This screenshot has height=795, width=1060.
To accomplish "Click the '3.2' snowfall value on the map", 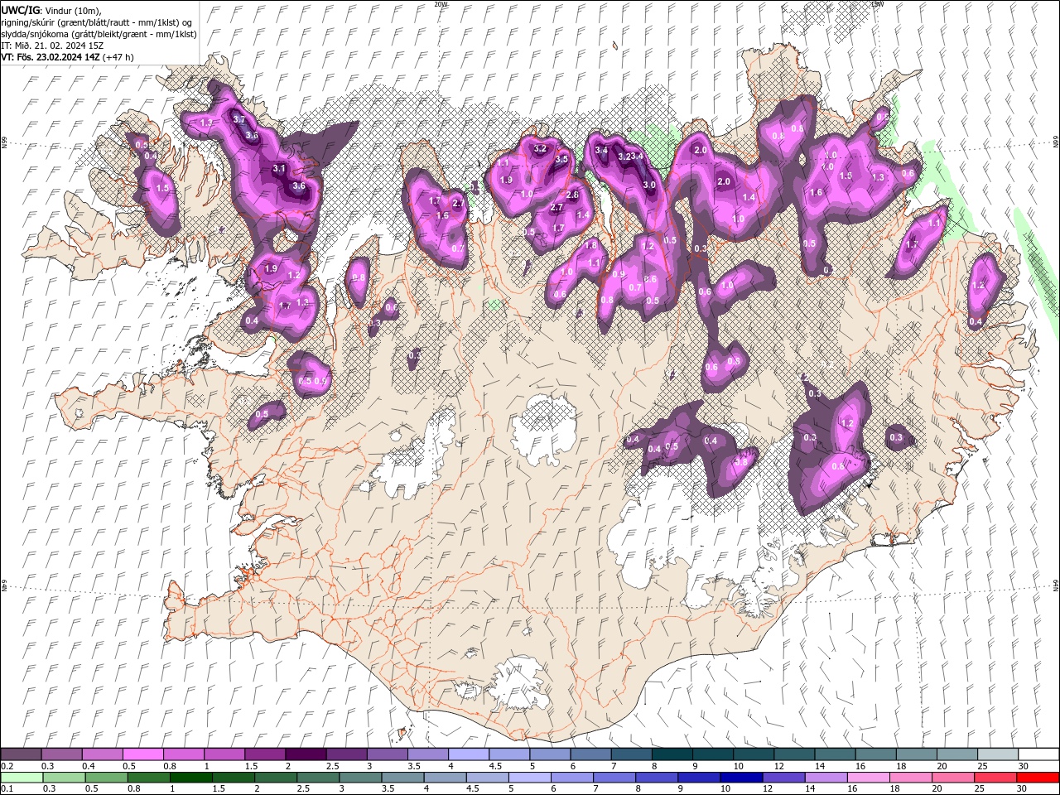I will 540,149.
